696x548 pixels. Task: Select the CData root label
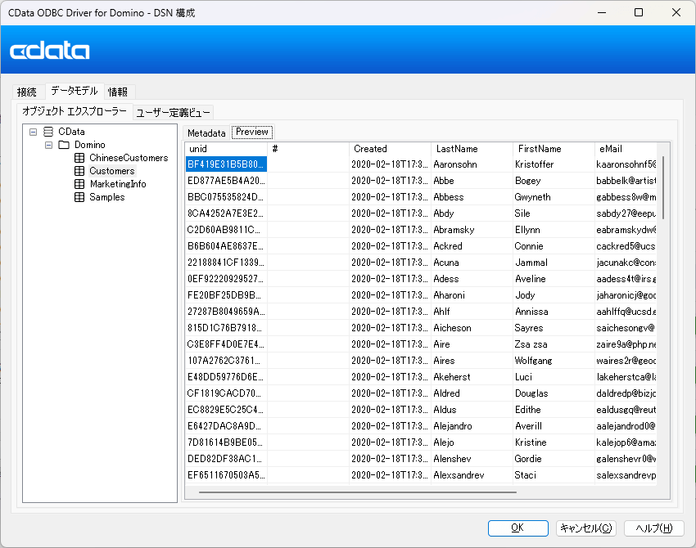[x=71, y=132]
